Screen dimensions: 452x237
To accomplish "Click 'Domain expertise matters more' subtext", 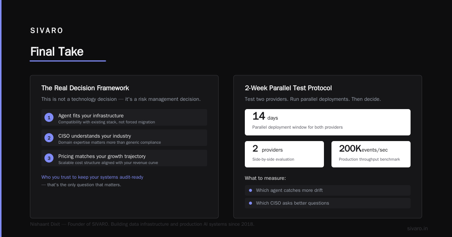I will click(110, 143).
